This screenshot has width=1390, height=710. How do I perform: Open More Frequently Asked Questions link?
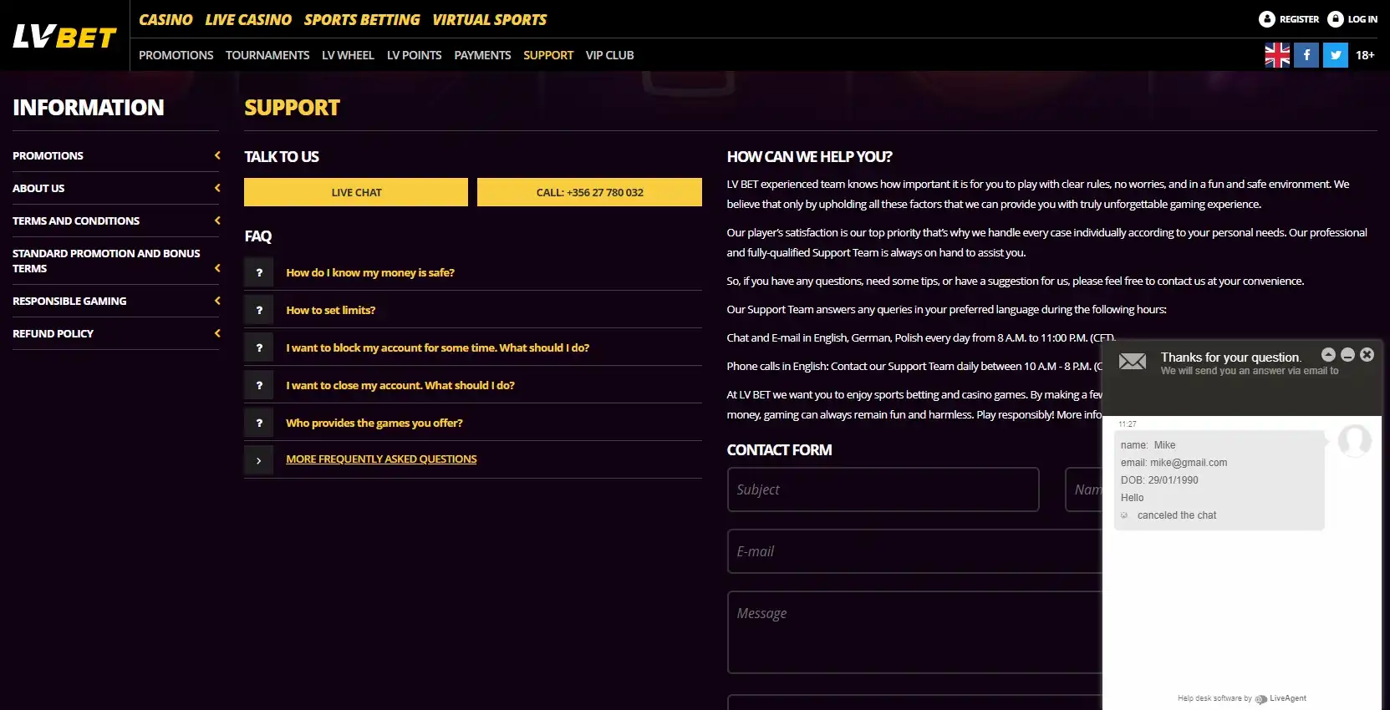(x=381, y=459)
